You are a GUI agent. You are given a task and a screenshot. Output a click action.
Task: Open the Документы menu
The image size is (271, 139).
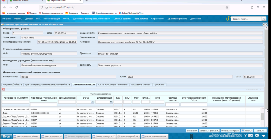[x=195, y=19]
